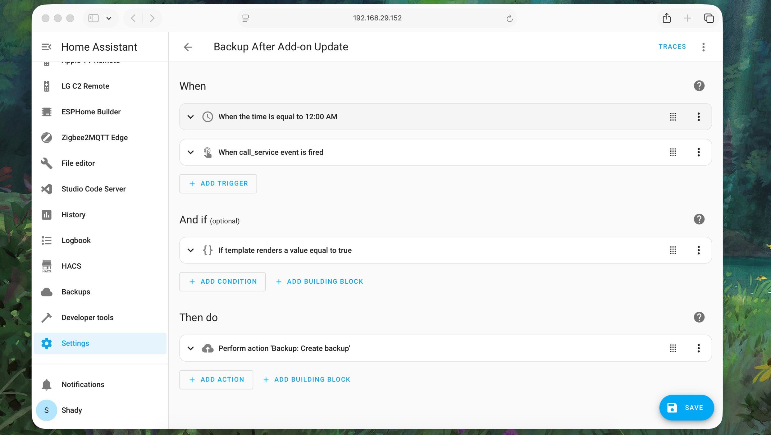Save the automation with the SAVE button
The image size is (771, 435).
(687, 408)
